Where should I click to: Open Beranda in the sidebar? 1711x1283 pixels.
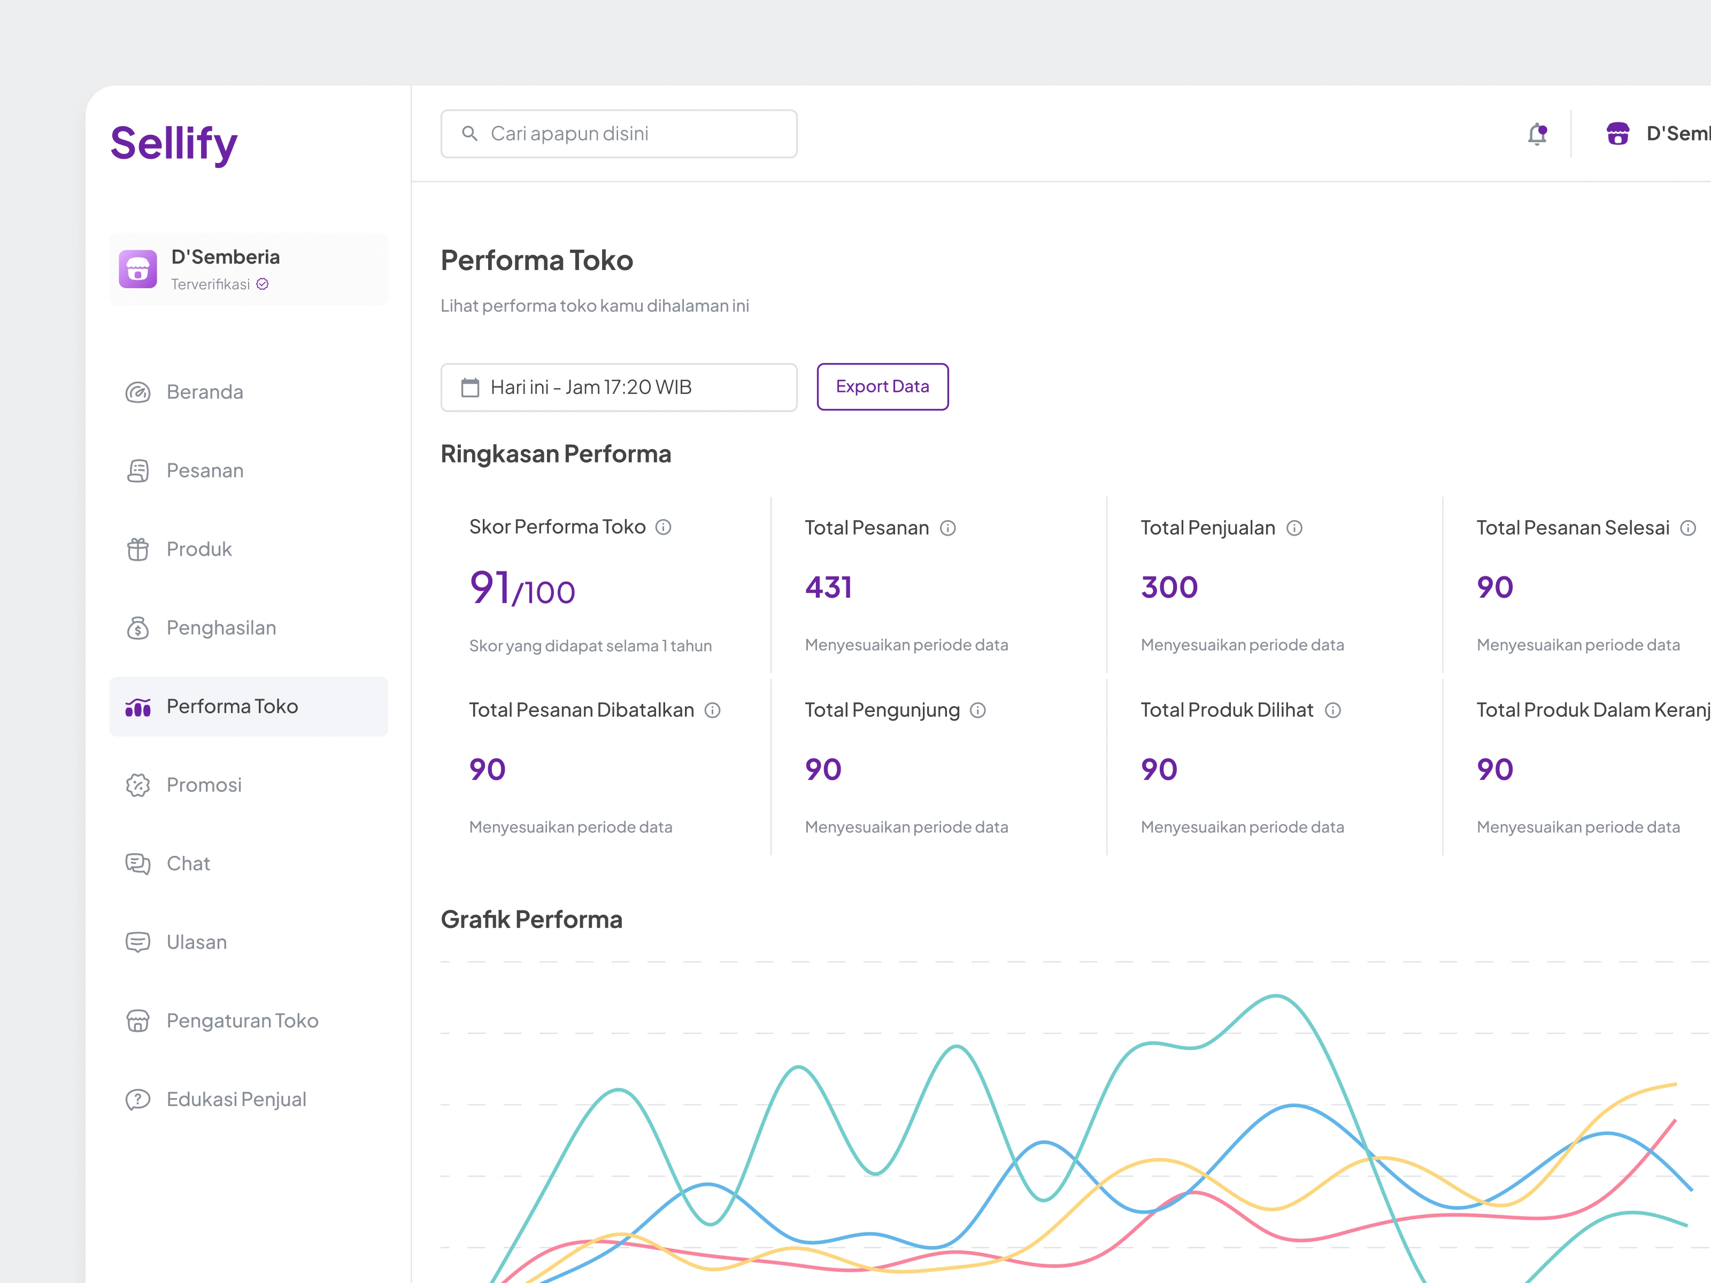coord(205,392)
